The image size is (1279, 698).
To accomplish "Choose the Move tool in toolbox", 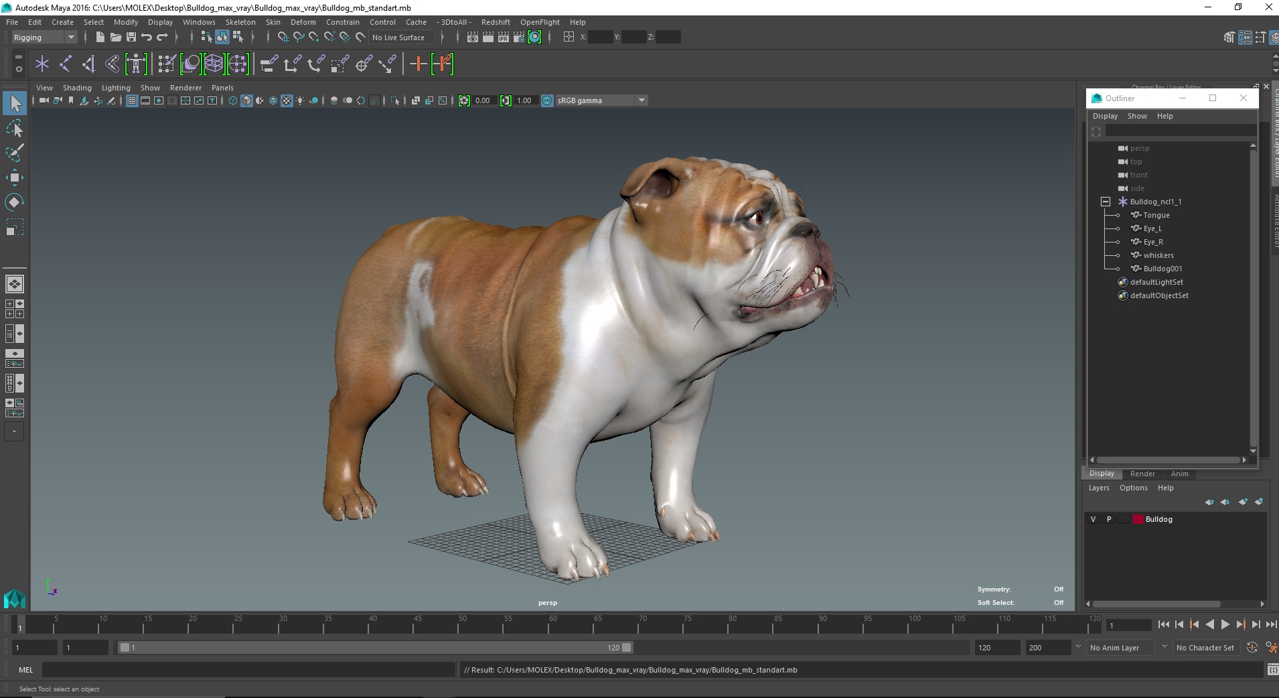I will click(x=15, y=178).
